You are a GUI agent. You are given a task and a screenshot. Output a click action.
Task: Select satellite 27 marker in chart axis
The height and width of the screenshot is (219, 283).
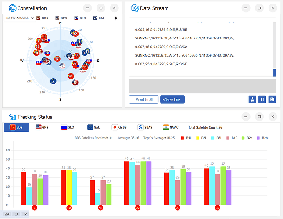tap(137, 208)
